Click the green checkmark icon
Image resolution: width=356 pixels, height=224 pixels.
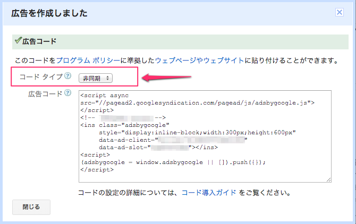(x=18, y=40)
